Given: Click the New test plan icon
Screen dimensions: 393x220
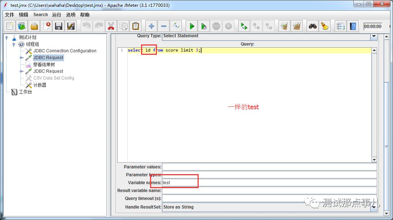Looking at the screenshot, I should pos(10,26).
